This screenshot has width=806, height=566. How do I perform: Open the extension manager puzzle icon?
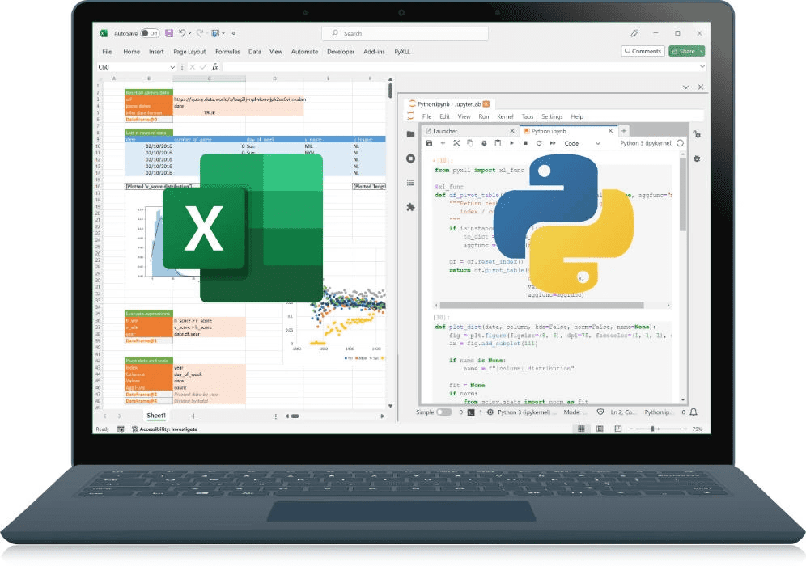(x=410, y=207)
